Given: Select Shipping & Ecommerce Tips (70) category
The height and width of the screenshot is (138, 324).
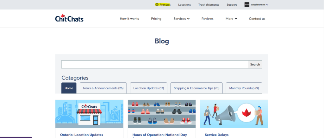Looking at the screenshot, I should [x=196, y=88].
